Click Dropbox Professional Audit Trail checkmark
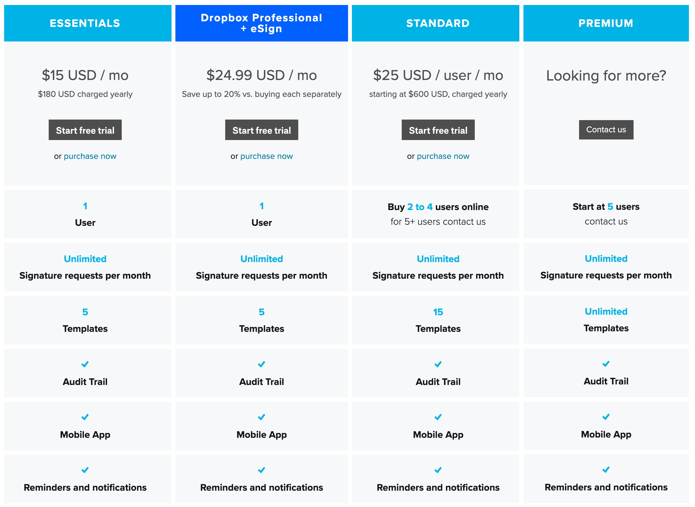Screen dimensions: 695x507 click(261, 364)
